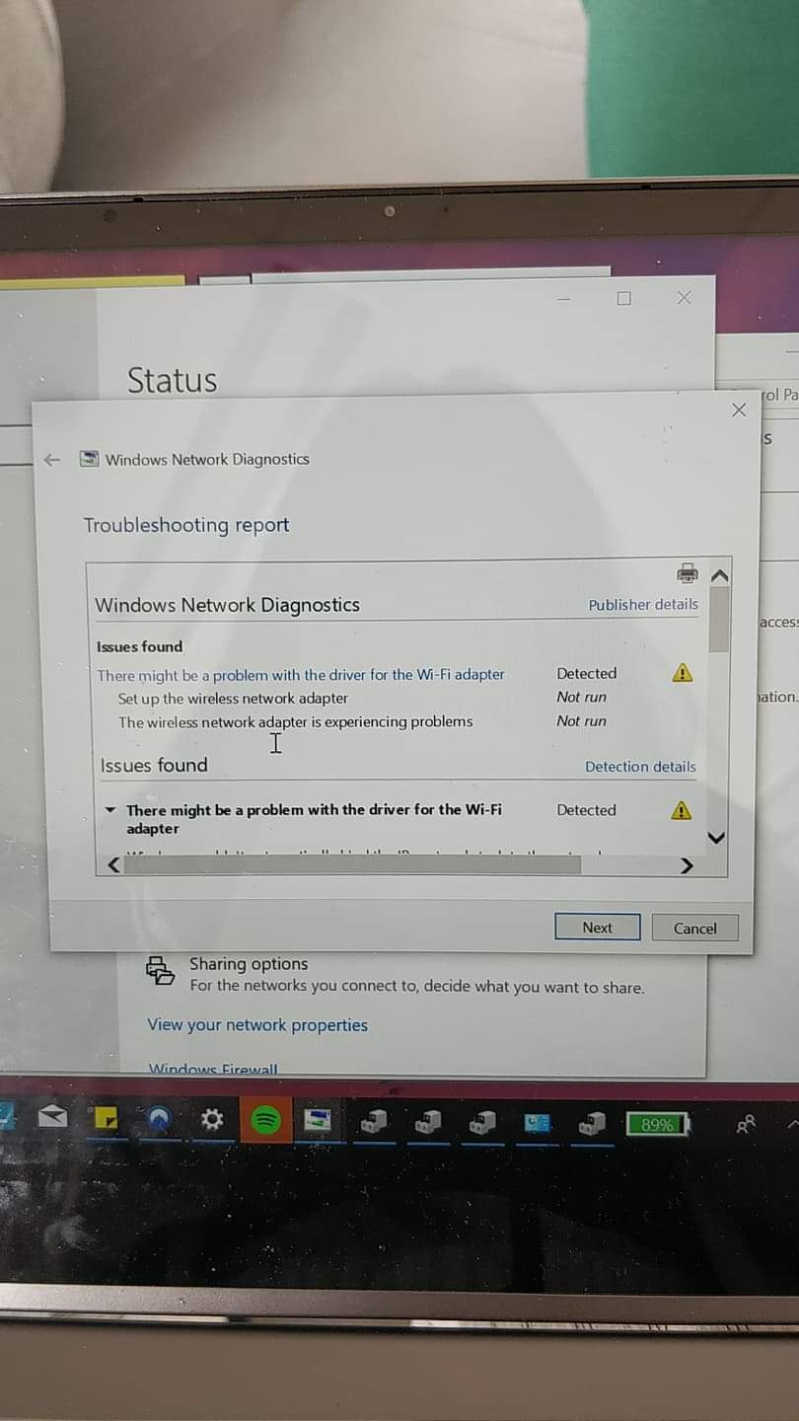This screenshot has height=1421, width=799.
Task: Maximize the Settings Status window
Action: 623,298
